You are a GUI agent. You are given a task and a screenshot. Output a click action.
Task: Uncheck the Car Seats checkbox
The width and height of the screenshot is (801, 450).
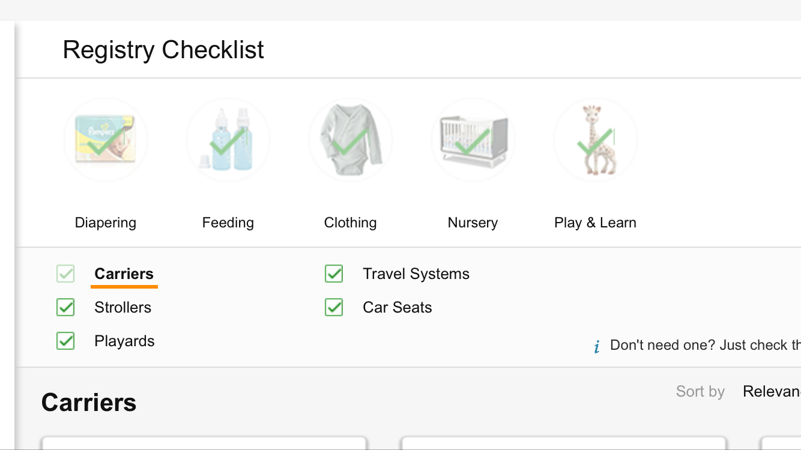[334, 308]
